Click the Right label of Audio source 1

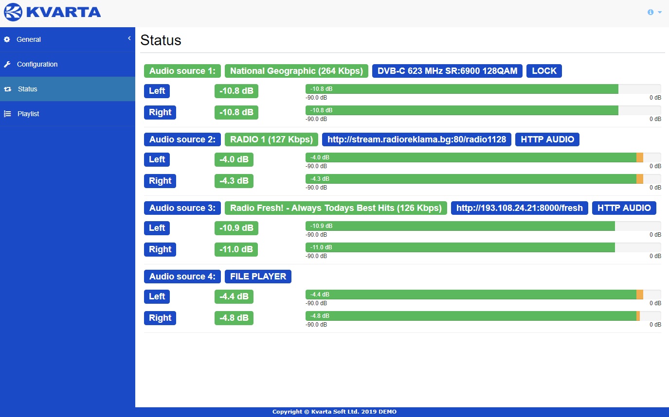(160, 112)
